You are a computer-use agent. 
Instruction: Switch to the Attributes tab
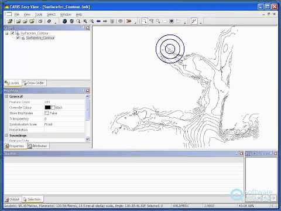(37, 146)
